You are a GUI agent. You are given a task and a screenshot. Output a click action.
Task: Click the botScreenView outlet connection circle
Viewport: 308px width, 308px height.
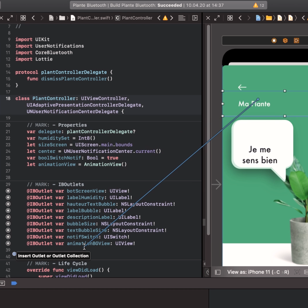8,191
